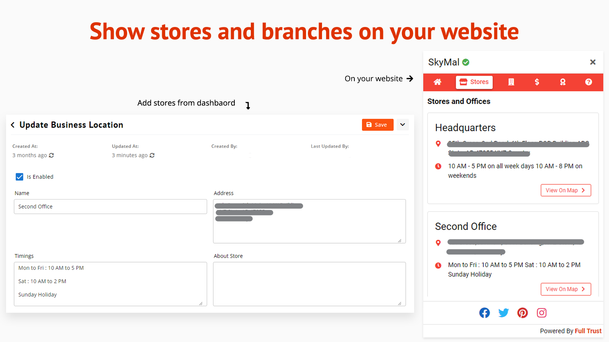Click View On Map for Headquarters
The width and height of the screenshot is (609, 342).
(566, 190)
